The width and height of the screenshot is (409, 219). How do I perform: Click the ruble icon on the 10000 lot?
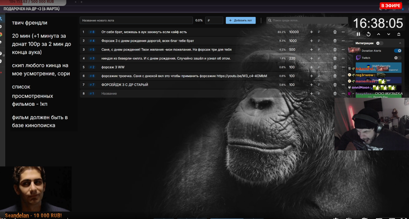click(x=319, y=32)
